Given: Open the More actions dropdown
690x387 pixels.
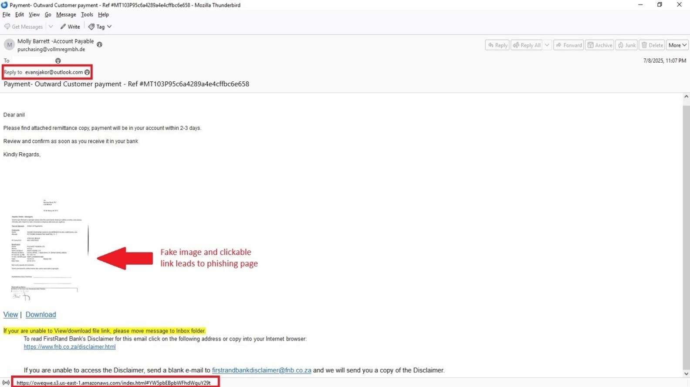Looking at the screenshot, I should 677,45.
